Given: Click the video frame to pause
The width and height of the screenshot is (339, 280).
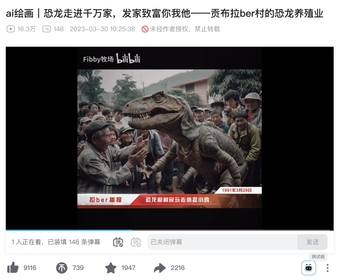Looking at the screenshot, I should (x=169, y=138).
